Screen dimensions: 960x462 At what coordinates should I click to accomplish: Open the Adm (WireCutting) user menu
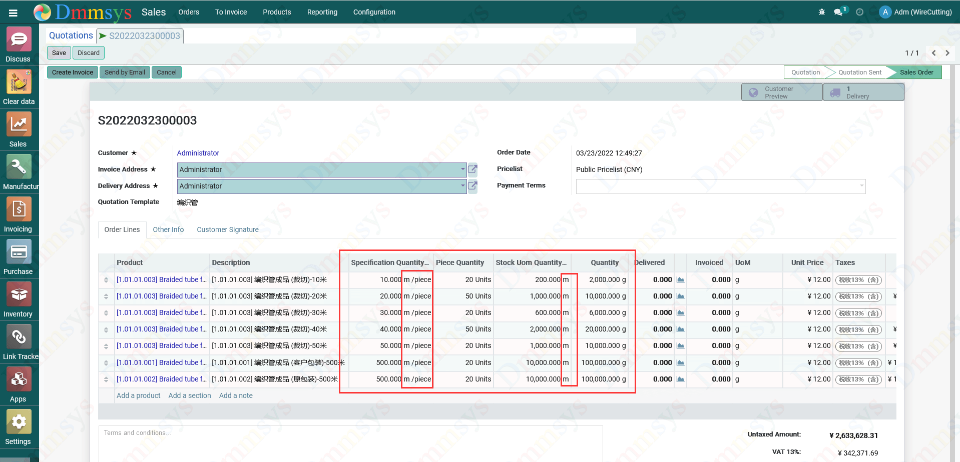point(916,12)
